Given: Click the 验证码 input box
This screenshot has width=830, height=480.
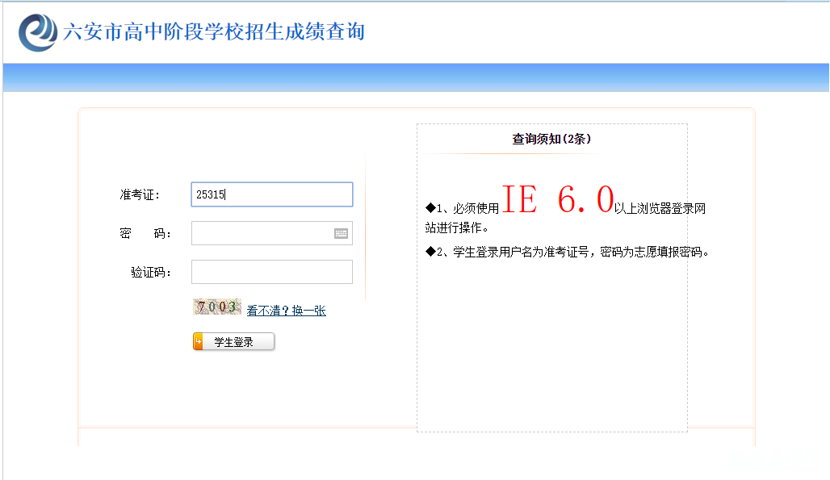Looking at the screenshot, I should pos(272,272).
